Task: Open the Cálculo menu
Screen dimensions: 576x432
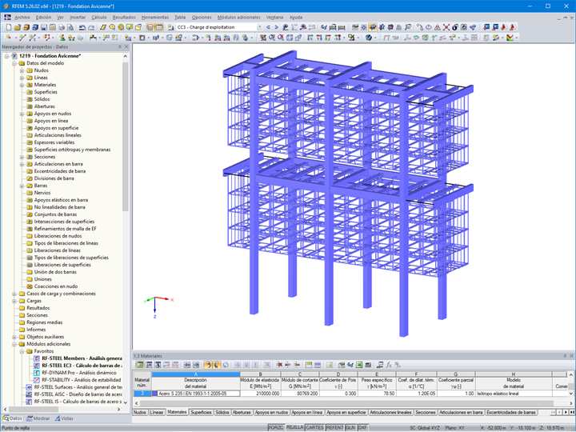Action: 99,18
